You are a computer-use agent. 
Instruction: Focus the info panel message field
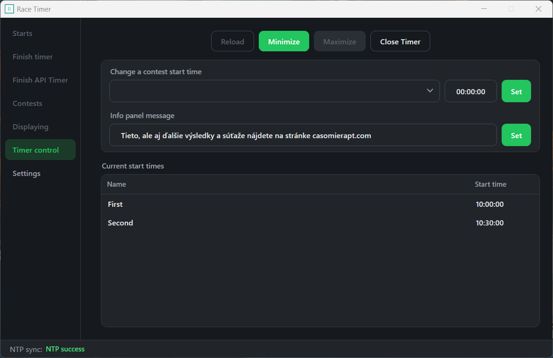coord(303,135)
